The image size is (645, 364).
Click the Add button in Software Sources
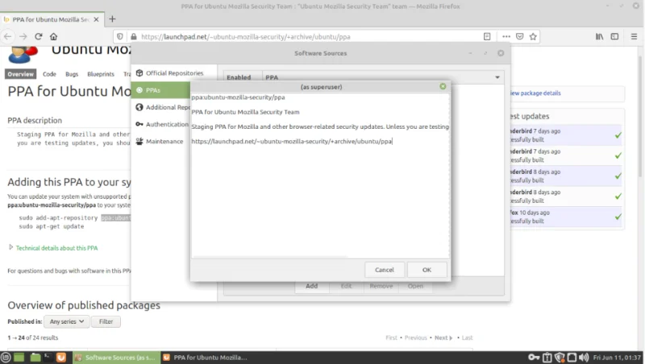click(311, 286)
